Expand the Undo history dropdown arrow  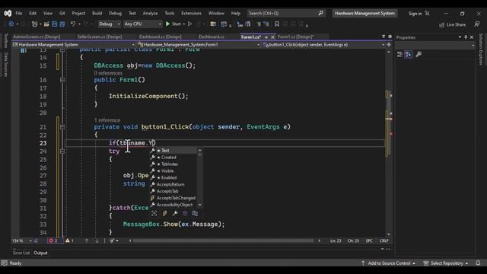pyautogui.click(x=79, y=24)
